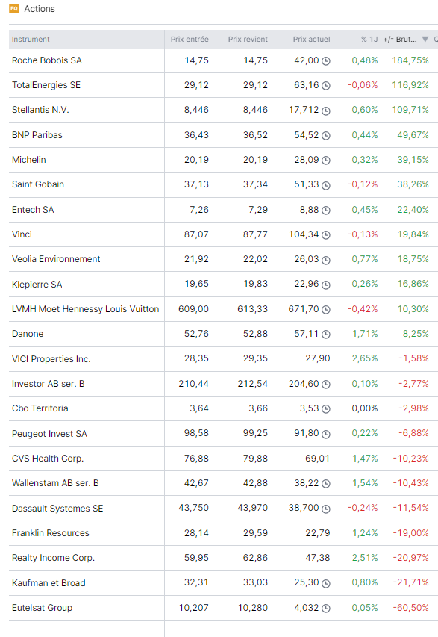
Task: Open the Investor AB ser. B instrument
Action: click(x=49, y=384)
